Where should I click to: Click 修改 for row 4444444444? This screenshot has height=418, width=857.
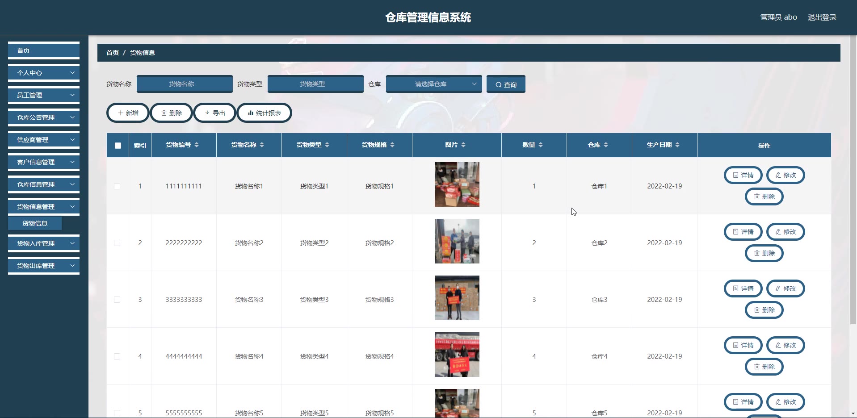pos(786,345)
